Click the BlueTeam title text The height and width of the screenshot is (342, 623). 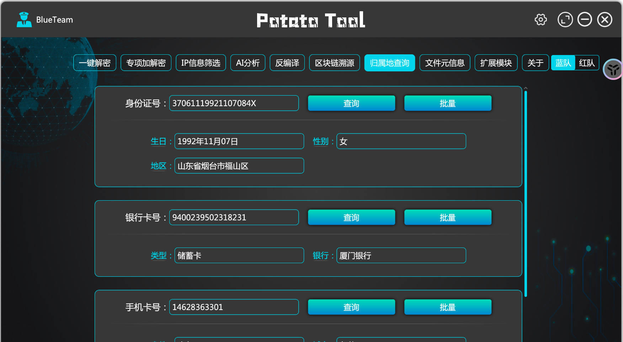tap(54, 20)
